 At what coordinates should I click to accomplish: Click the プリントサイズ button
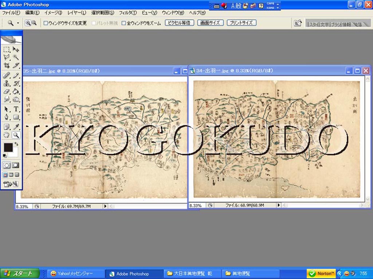click(242, 23)
